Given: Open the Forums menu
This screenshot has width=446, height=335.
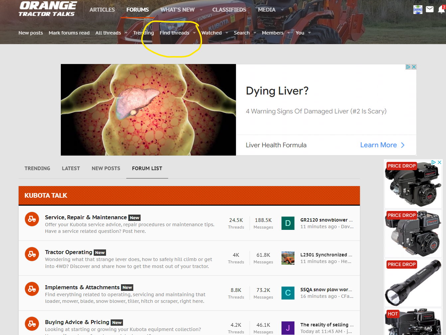Looking at the screenshot, I should point(138,10).
